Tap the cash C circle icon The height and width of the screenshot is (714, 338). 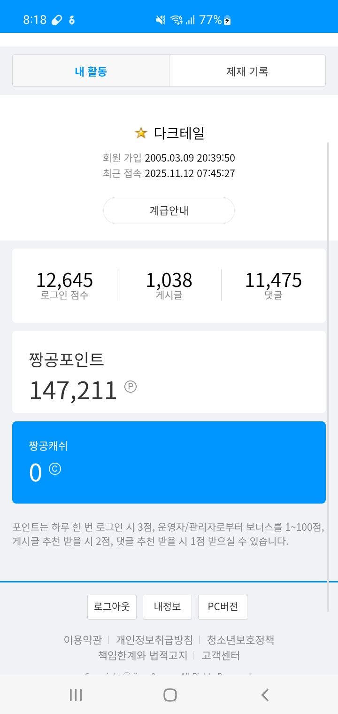55,469
